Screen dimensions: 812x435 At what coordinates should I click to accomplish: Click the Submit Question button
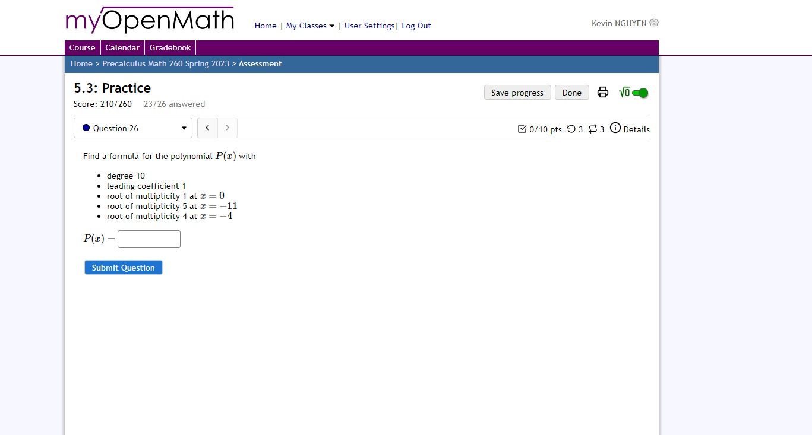tap(123, 267)
